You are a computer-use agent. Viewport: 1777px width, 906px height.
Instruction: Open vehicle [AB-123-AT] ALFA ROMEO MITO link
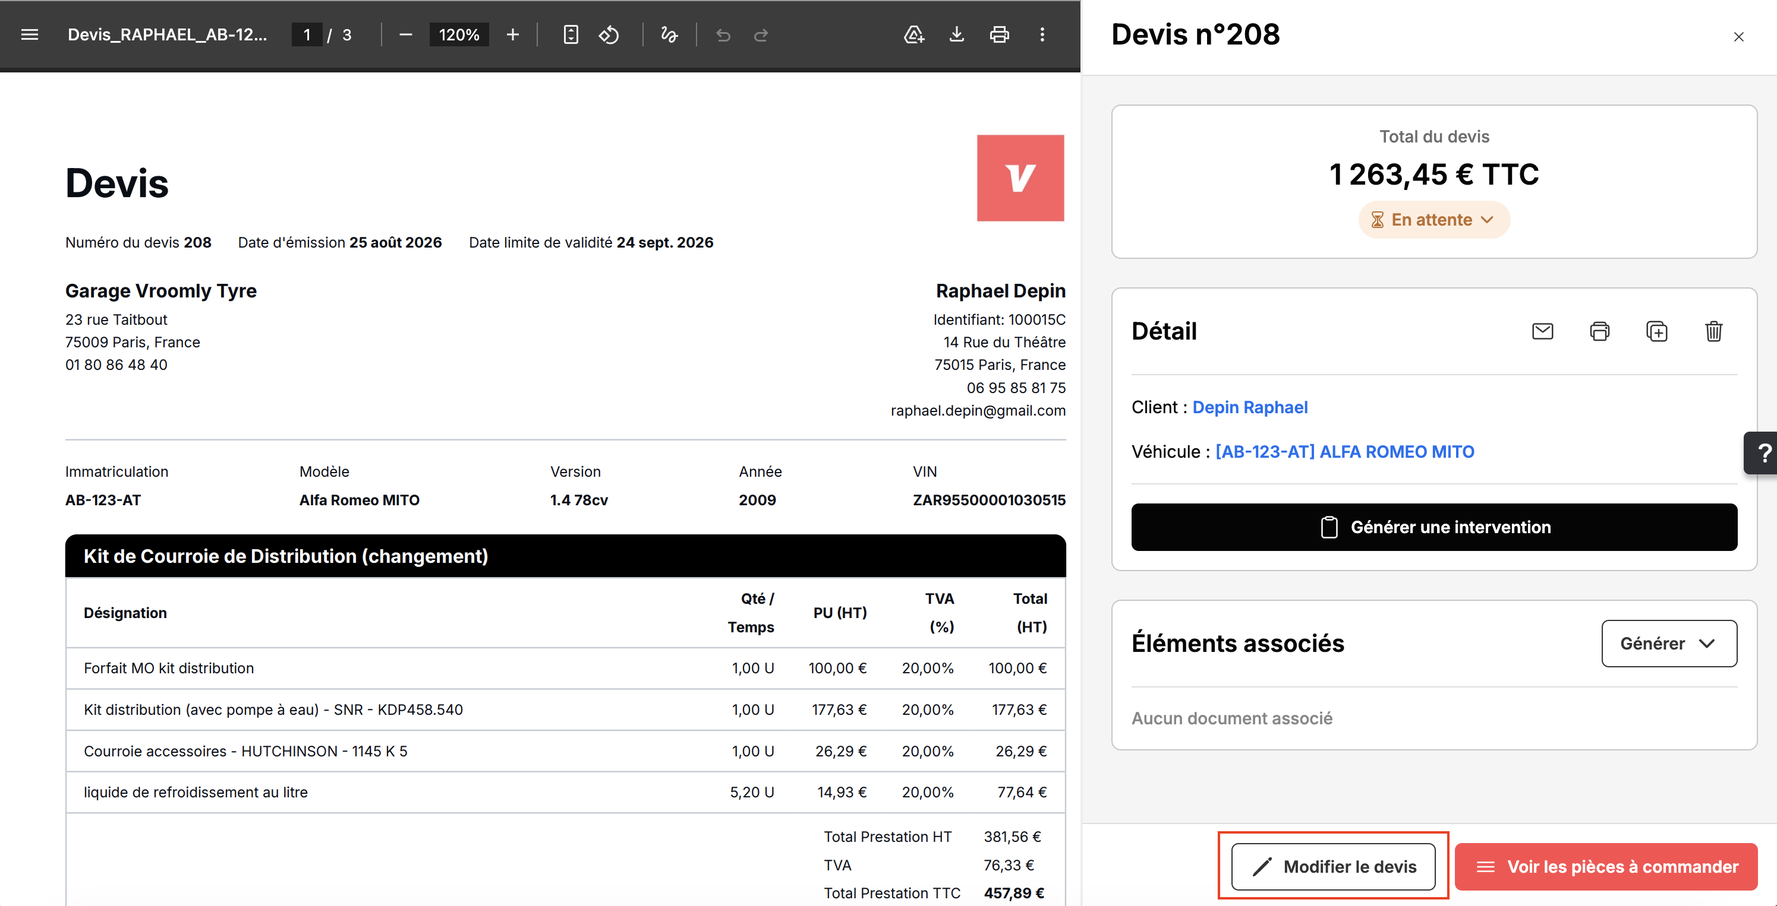1344,451
